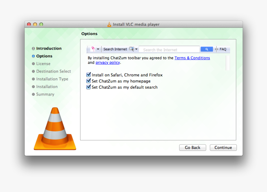Open the FAQ toolbar item

[x=223, y=49]
